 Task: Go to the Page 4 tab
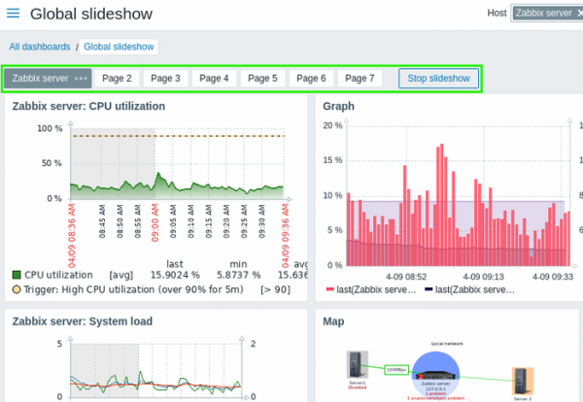[x=214, y=78]
